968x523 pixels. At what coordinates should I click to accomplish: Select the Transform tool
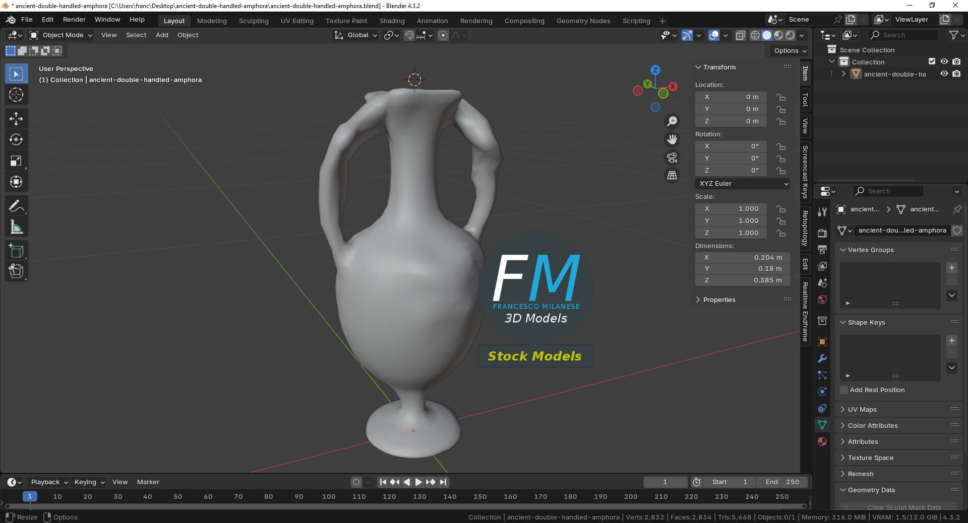coord(16,182)
